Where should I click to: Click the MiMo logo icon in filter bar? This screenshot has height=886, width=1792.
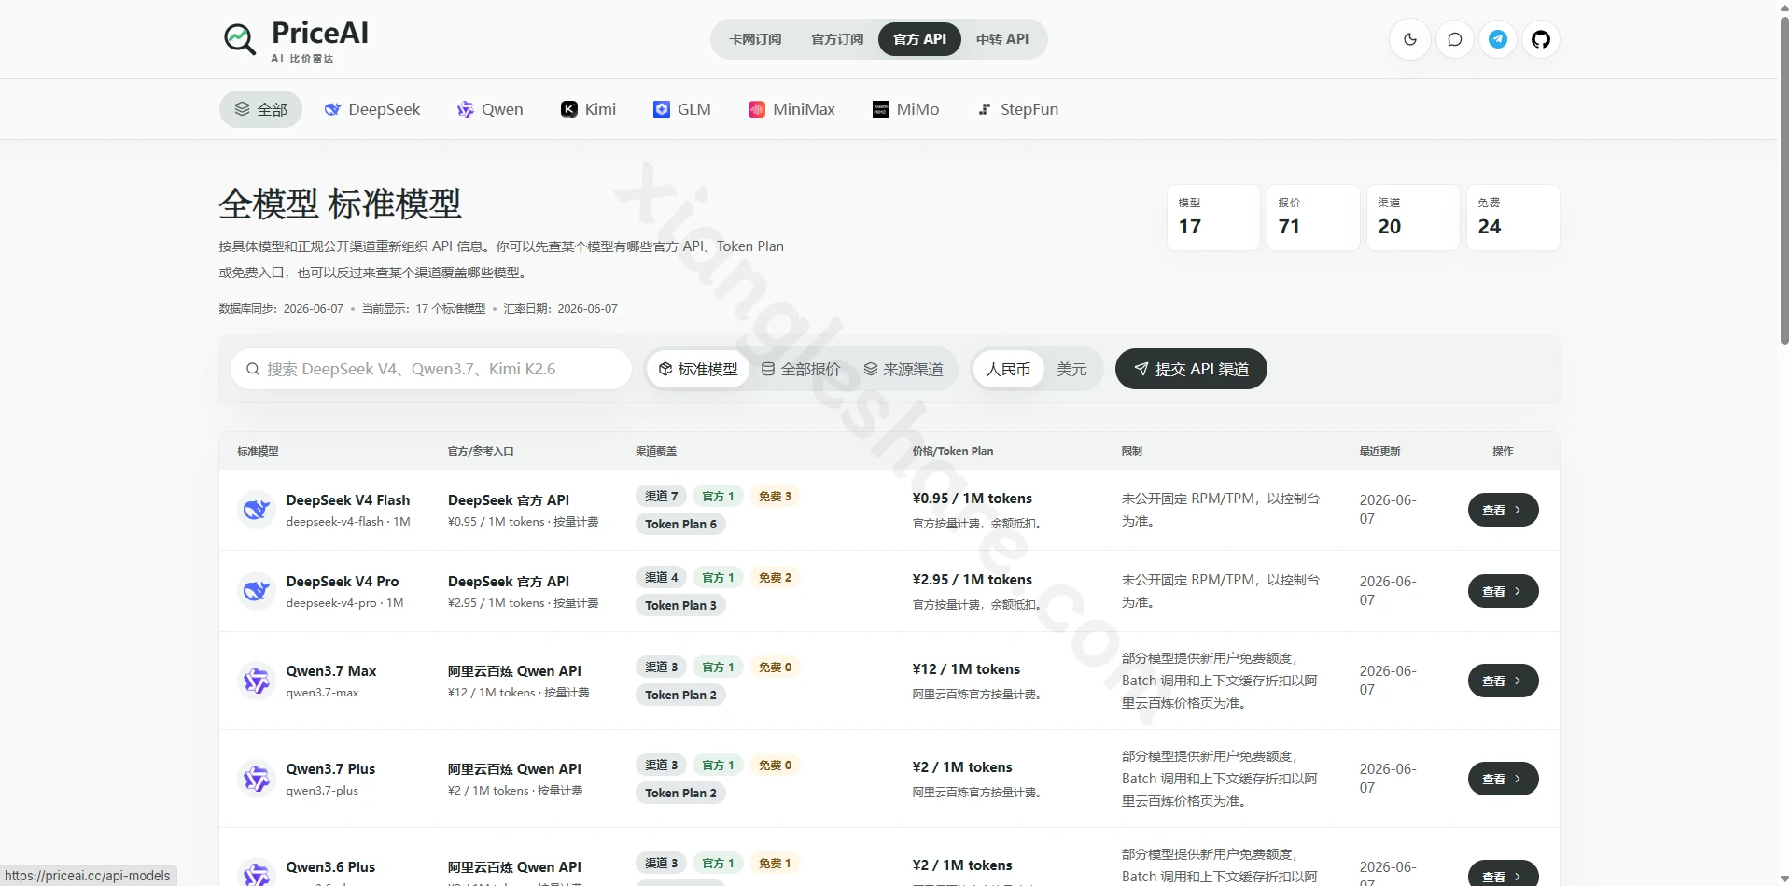pos(881,109)
